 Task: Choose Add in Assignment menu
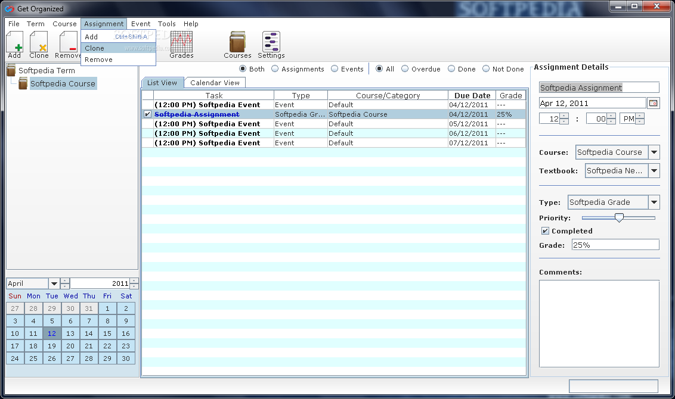[x=119, y=36]
